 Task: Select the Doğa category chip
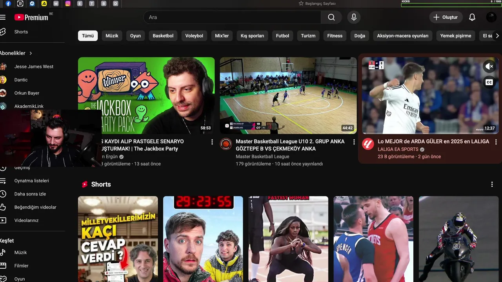[x=360, y=36]
